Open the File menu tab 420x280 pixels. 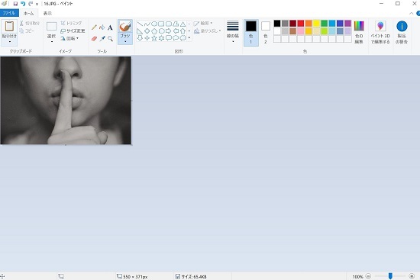9,13
